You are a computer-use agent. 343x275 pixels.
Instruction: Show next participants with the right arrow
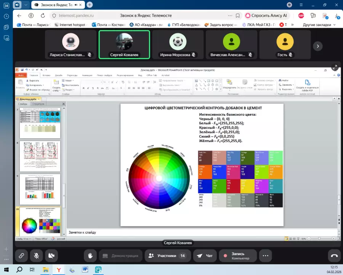(x=317, y=46)
